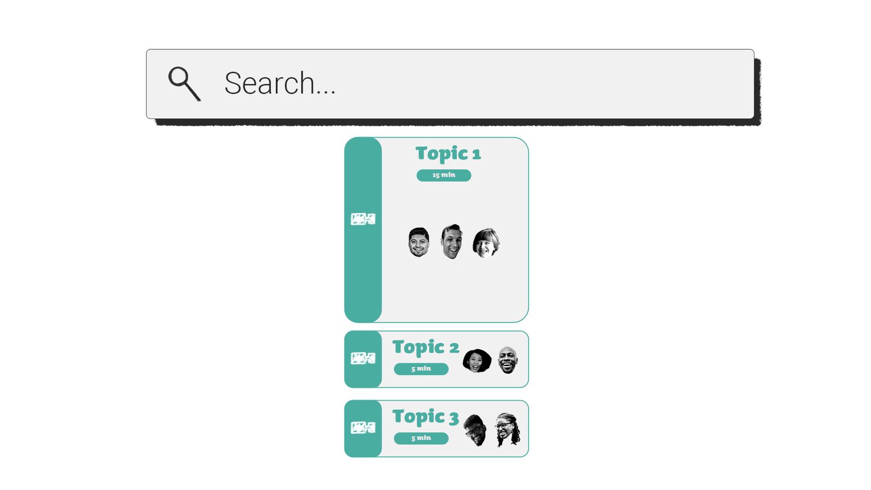Click the magnifying glass search icon
Image resolution: width=871 pixels, height=490 pixels.
point(184,84)
